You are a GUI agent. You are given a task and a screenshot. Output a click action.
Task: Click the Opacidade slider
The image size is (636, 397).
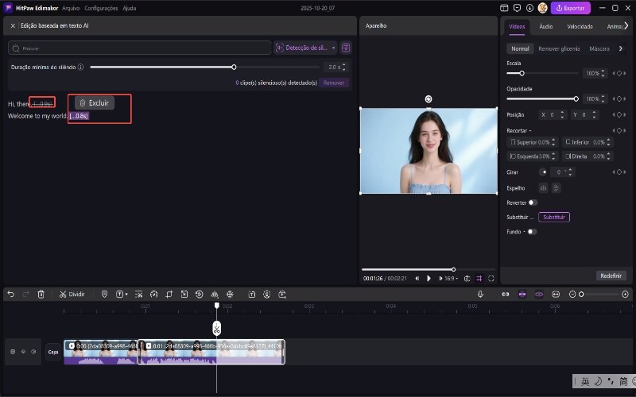point(543,98)
